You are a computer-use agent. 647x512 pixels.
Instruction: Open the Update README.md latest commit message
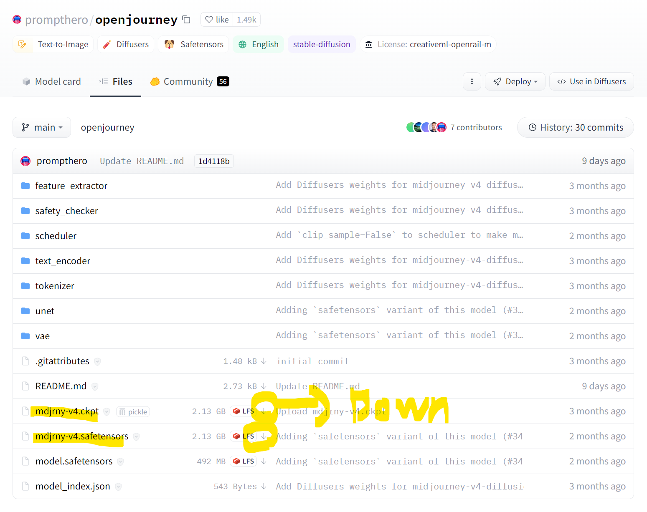[142, 161]
